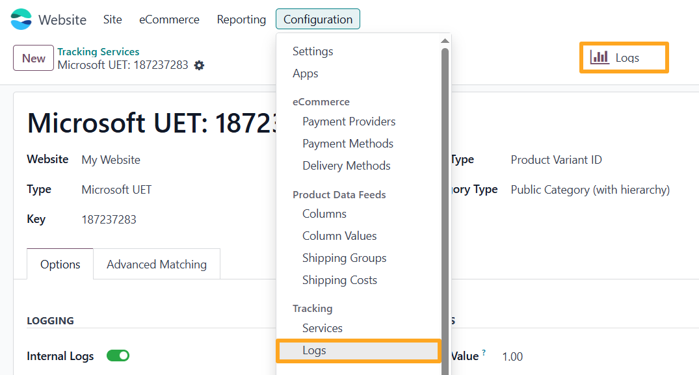
Task: Click the Logs bar chart stat button
Action: coord(623,57)
